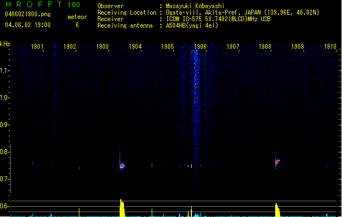Viewport: 342px width, 217px height.
Task: Click the 0.8 kHz frequency axis label
Action: [x=4, y=152]
